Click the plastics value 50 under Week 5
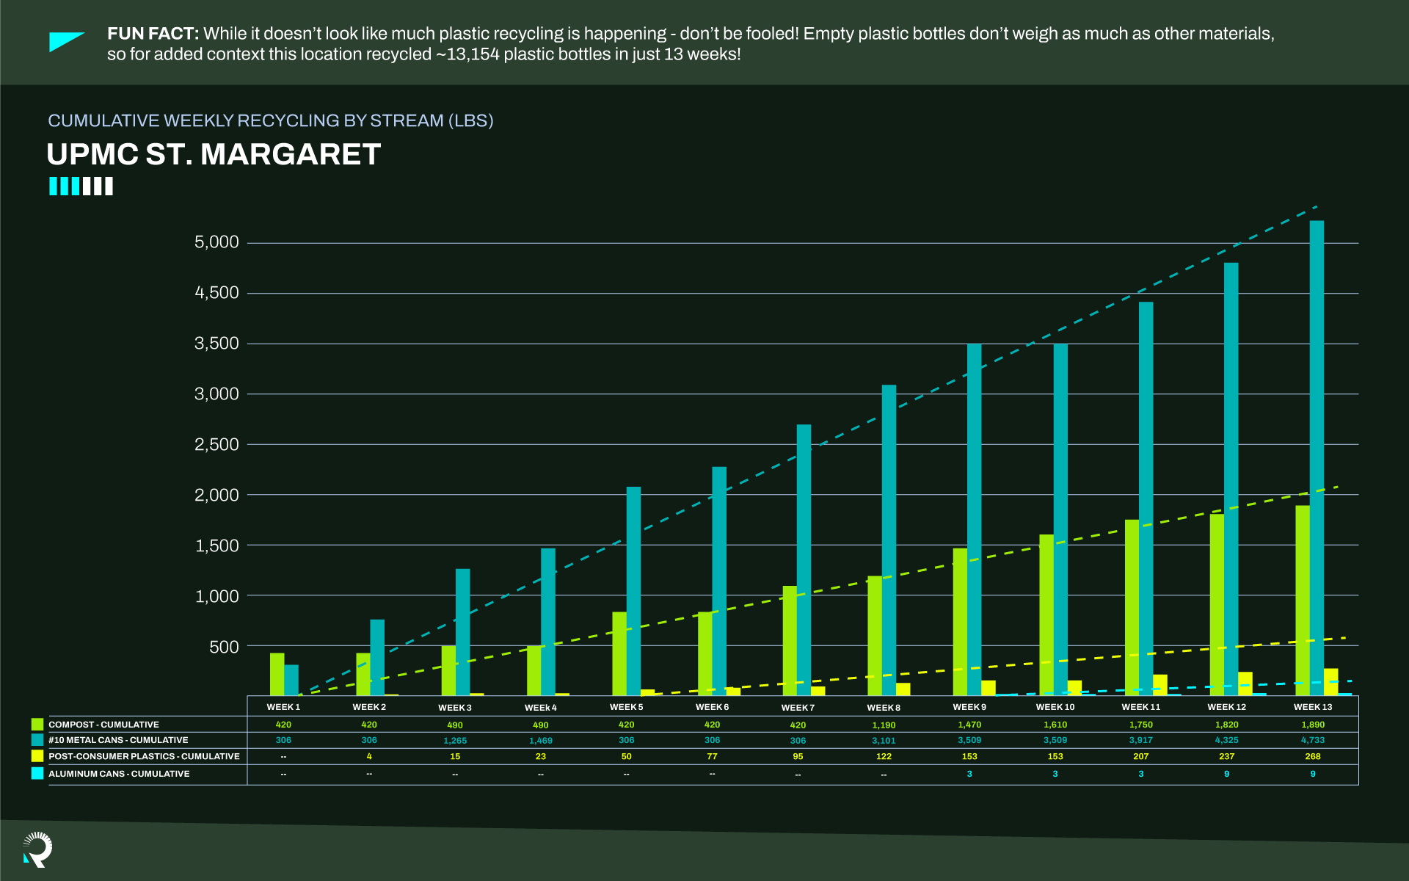 (x=626, y=756)
